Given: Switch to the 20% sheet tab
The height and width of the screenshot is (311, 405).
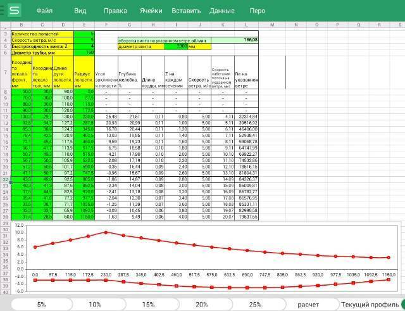Looking at the screenshot, I should [202, 305].
